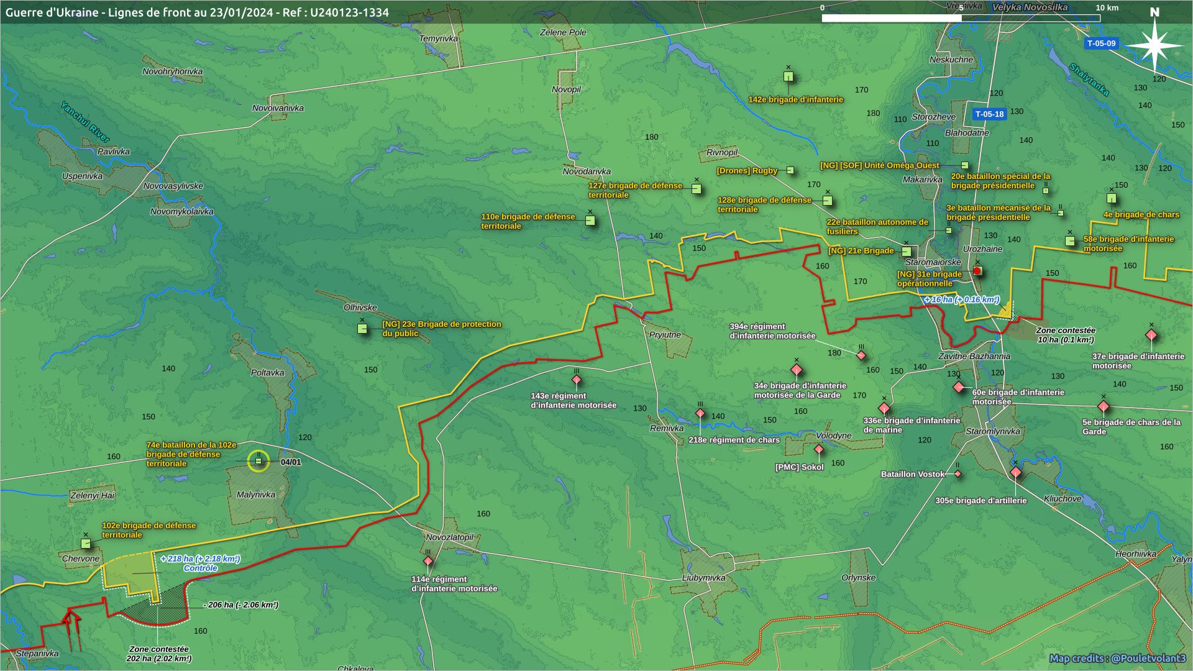Click the 22e bataillon autonome marker
Screen dimensions: 1193x671
948,231
